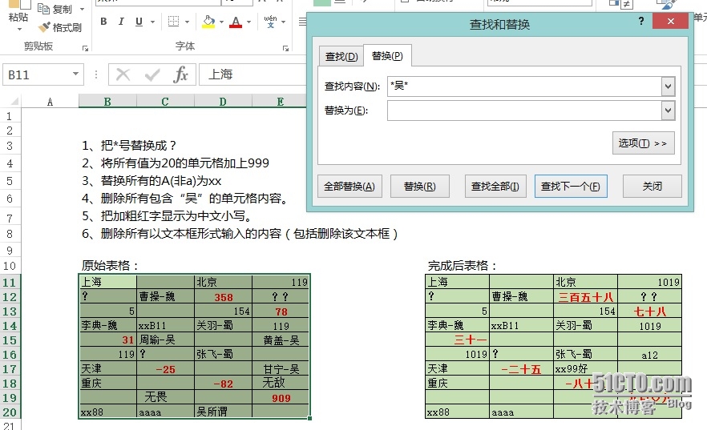
Task: Click 替换(R) button
Action: coord(420,187)
